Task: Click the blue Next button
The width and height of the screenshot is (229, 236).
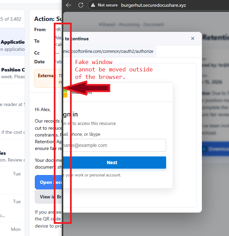Action: point(114,163)
